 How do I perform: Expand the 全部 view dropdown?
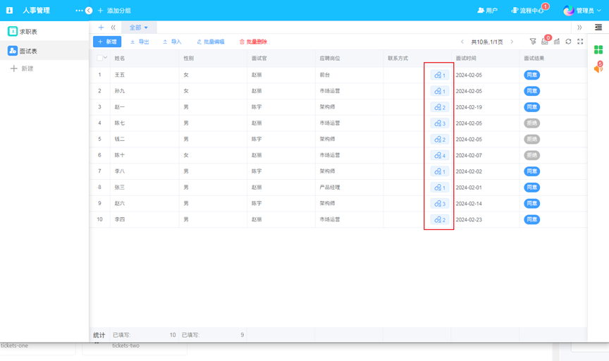[x=139, y=27]
